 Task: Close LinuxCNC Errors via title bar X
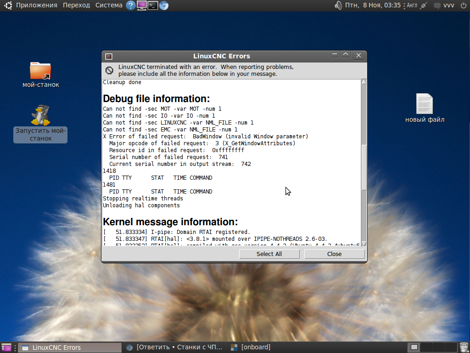point(358,55)
